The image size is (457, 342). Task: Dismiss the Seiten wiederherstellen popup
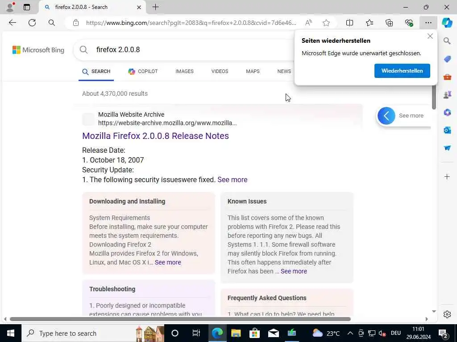430,37
